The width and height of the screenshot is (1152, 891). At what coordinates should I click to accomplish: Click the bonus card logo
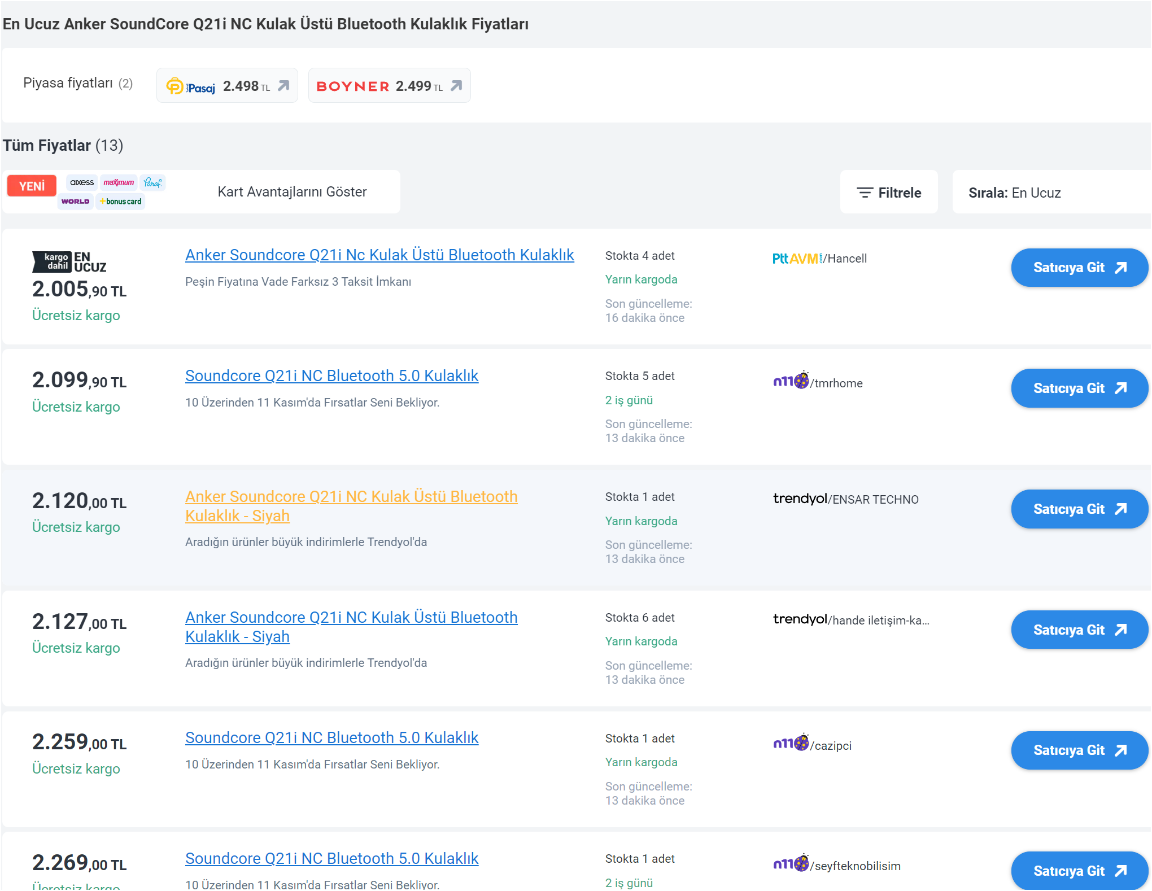coord(121,202)
